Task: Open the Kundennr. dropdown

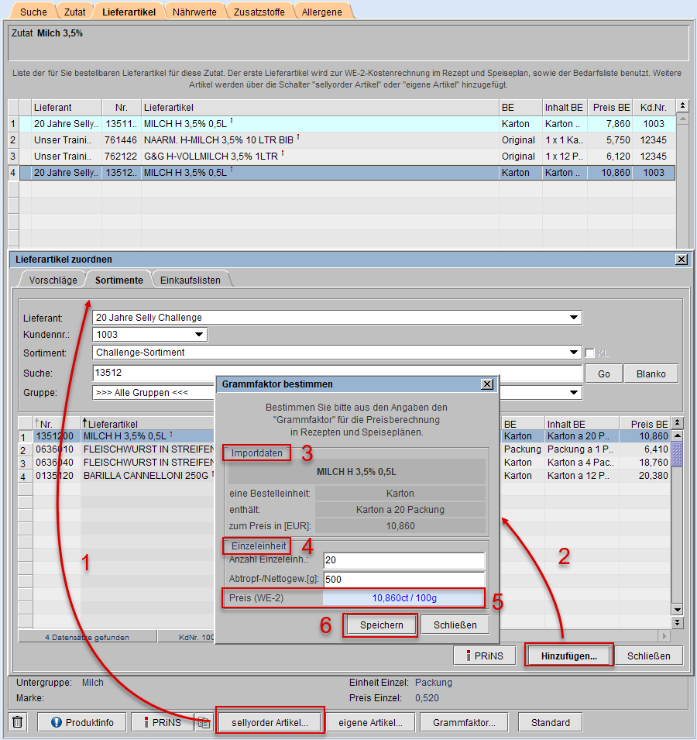Action: (x=199, y=335)
